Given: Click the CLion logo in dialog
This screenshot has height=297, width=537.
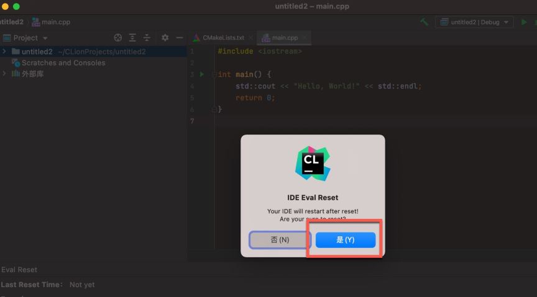Looking at the screenshot, I should pyautogui.click(x=313, y=164).
